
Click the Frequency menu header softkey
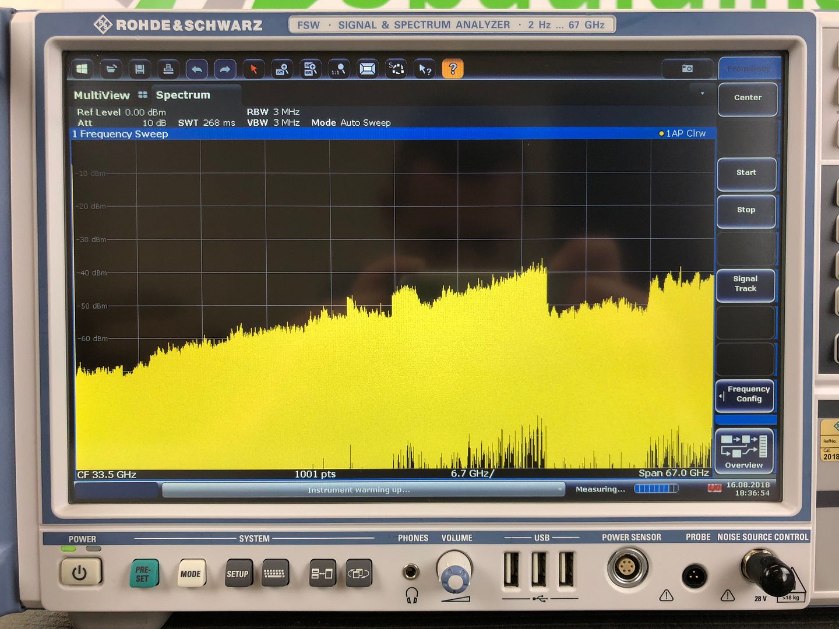(x=749, y=69)
